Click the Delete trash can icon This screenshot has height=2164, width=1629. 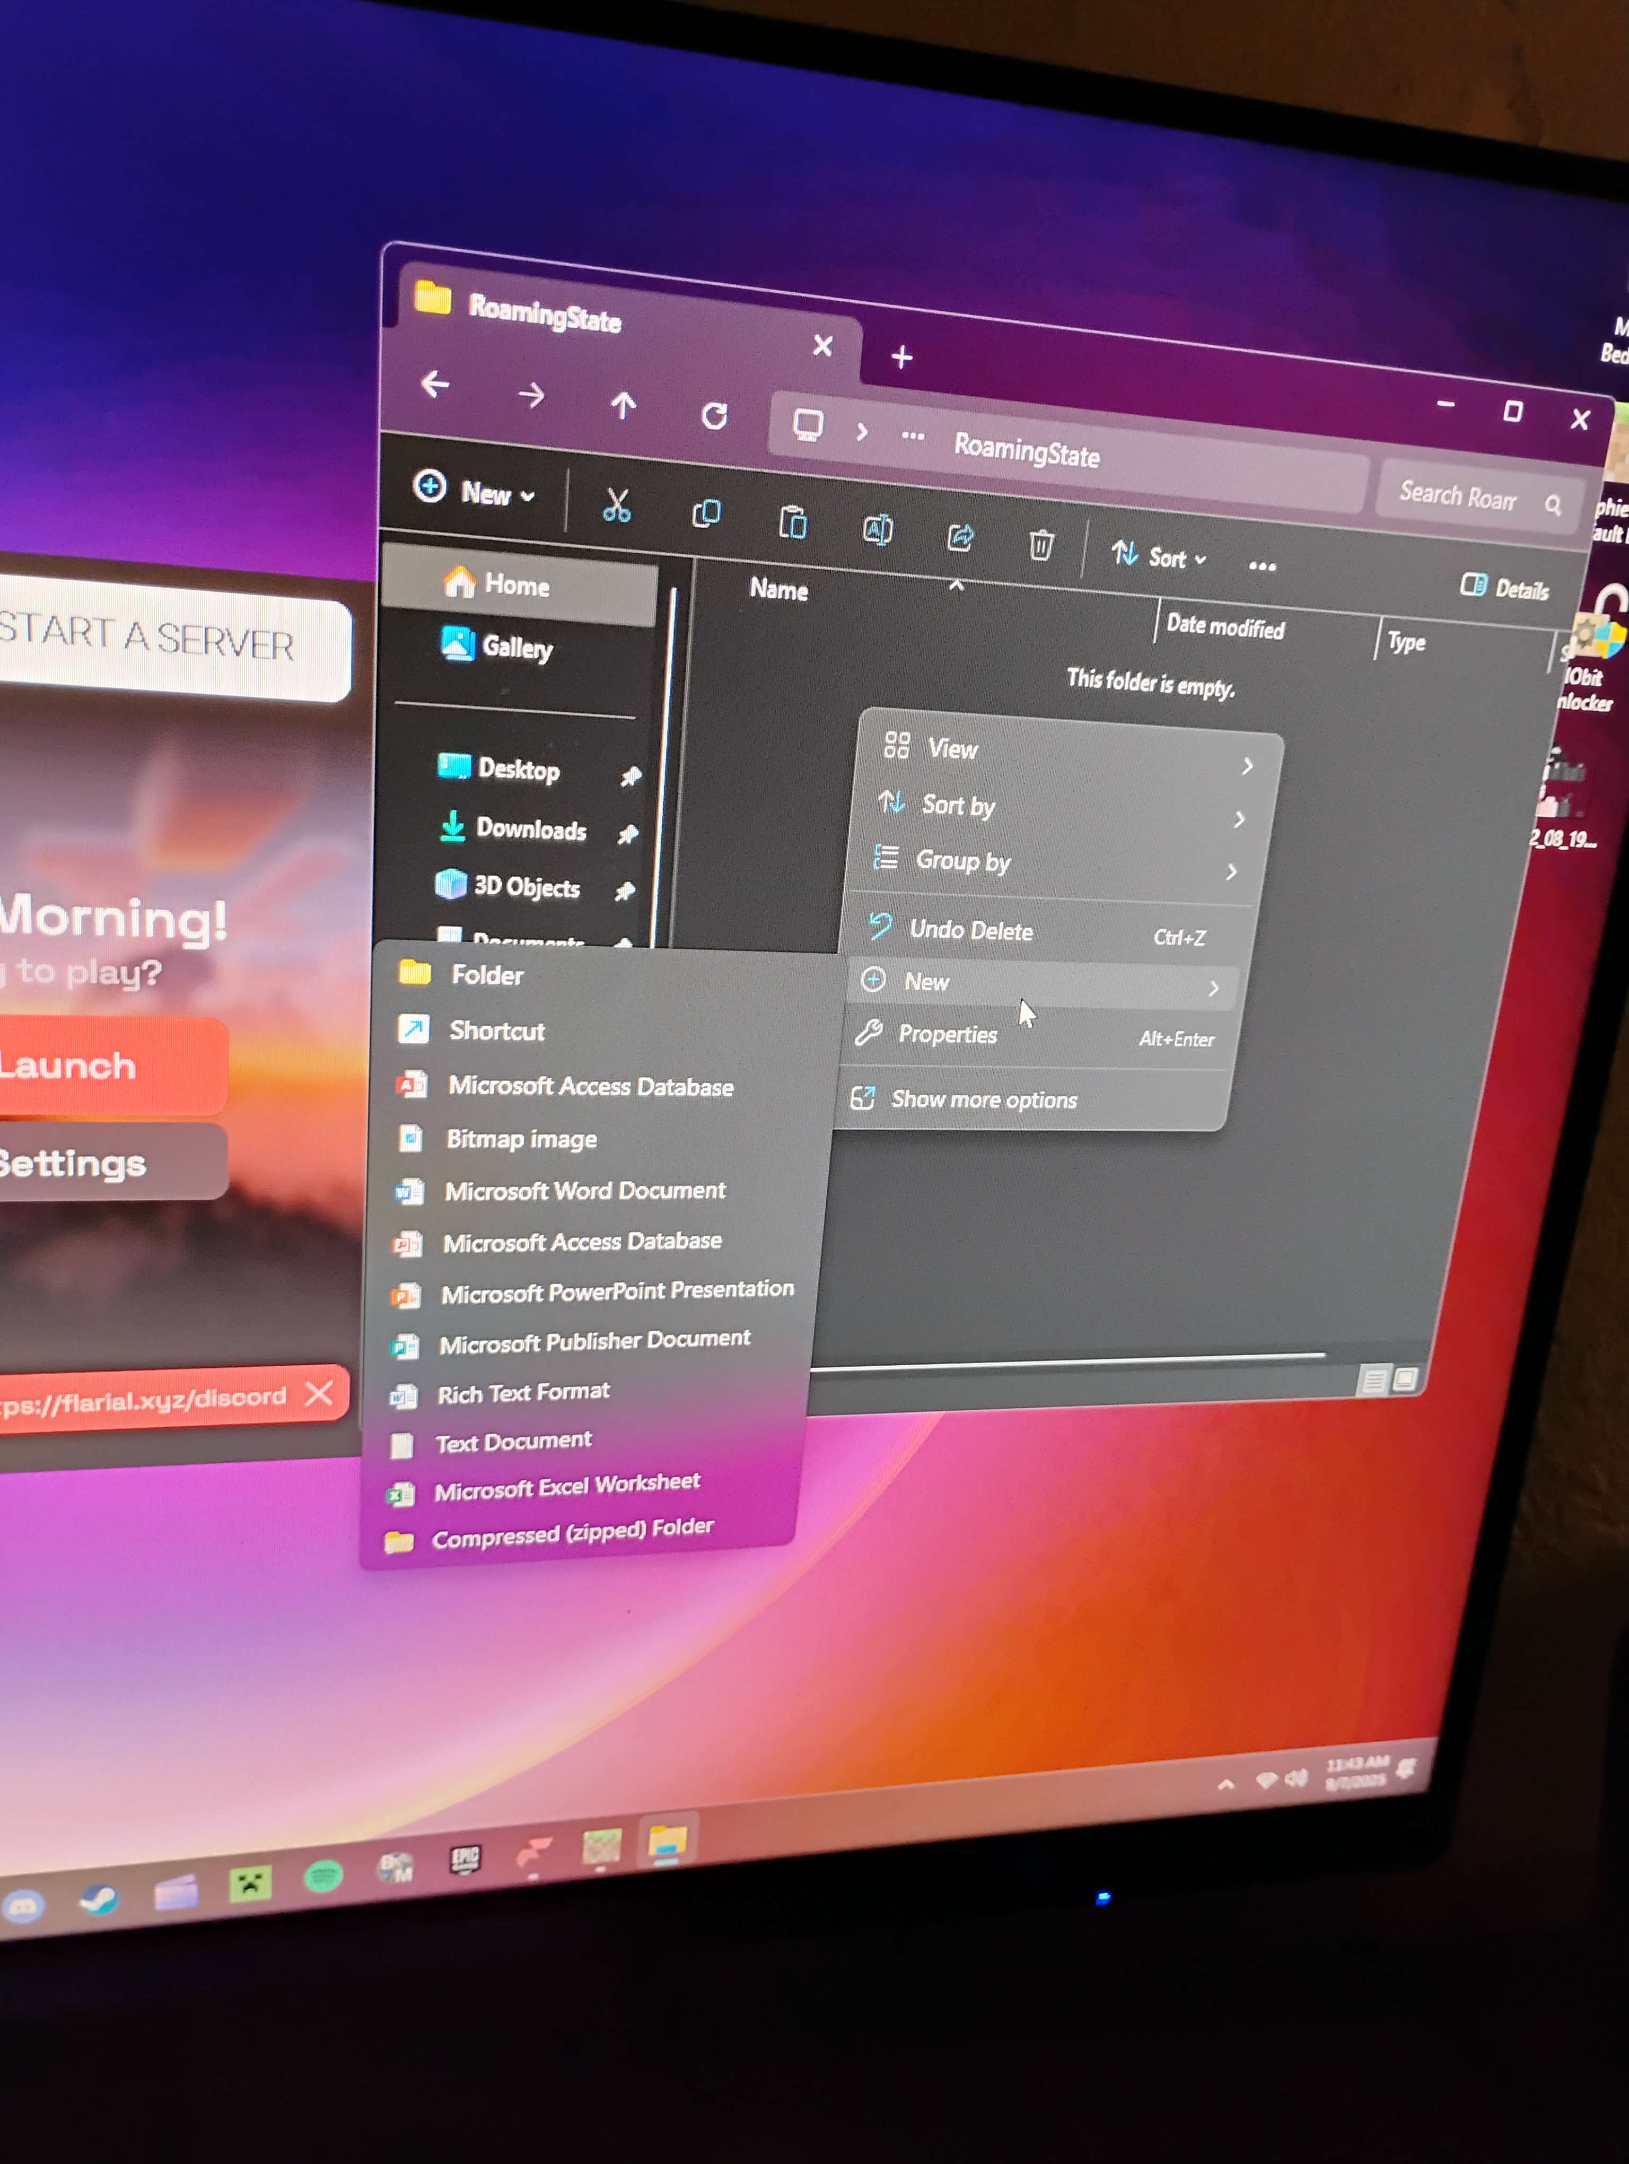(x=1040, y=544)
